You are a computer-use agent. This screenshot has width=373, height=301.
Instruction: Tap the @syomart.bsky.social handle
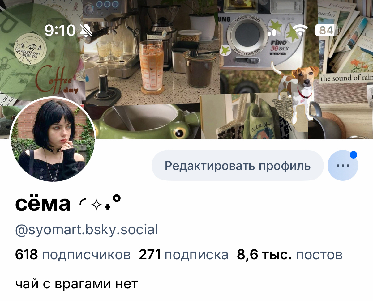click(87, 230)
